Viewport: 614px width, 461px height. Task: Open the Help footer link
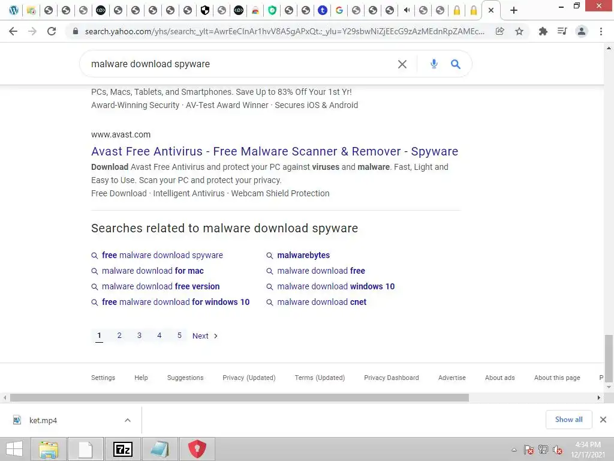[x=141, y=378]
